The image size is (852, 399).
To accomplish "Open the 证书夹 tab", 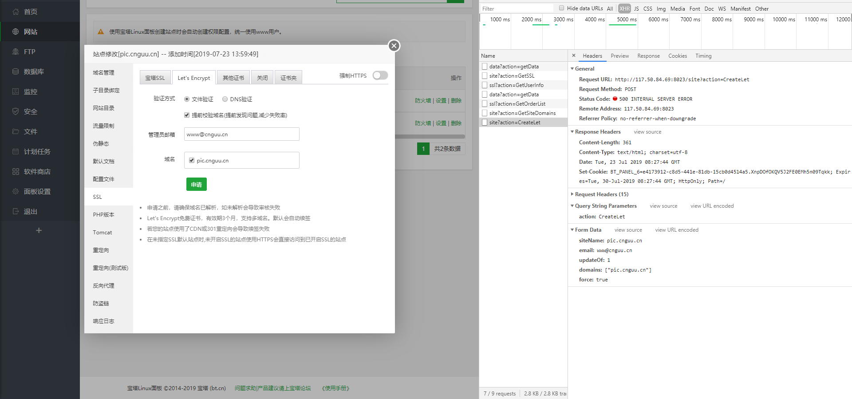I will coord(288,78).
